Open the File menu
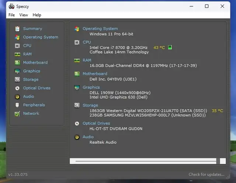The width and height of the screenshot is (236, 183). click(11, 15)
